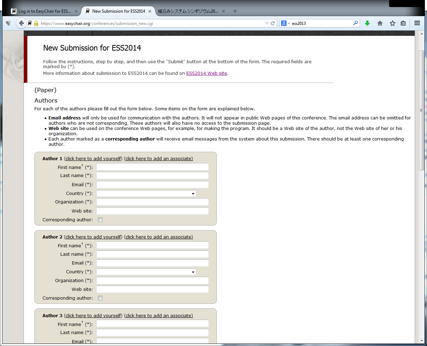
Task: Close the New Submission for ESS2014 tab
Action: [x=150, y=11]
